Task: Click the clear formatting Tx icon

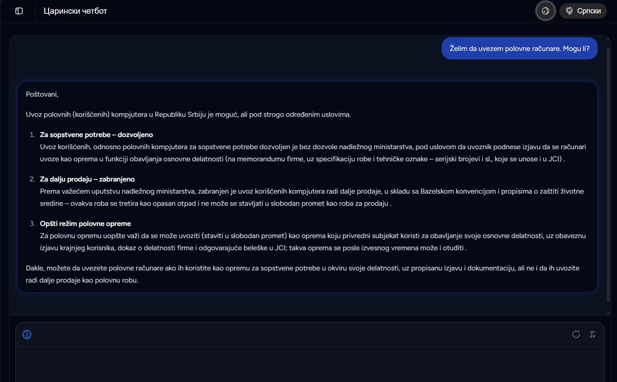Action: click(x=592, y=334)
